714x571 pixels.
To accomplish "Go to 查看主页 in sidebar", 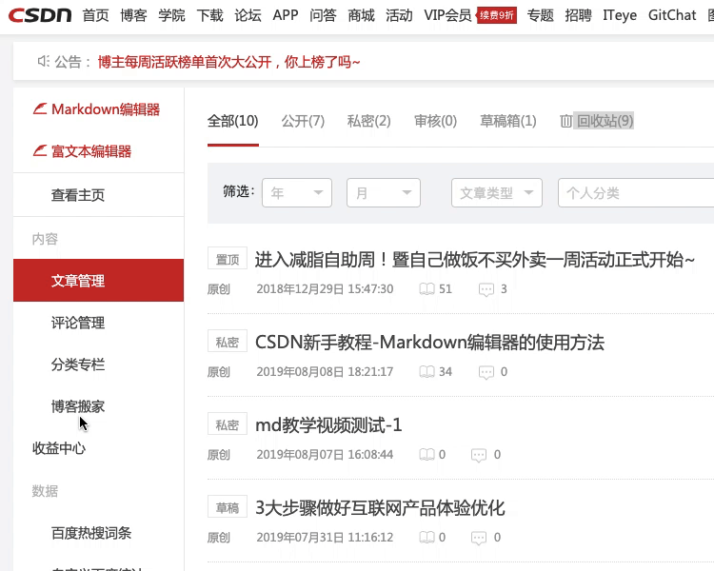I will (x=78, y=195).
